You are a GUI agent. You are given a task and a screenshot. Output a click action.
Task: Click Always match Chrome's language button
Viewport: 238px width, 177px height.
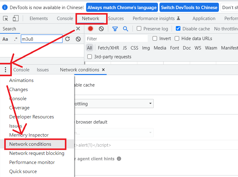coord(122,7)
